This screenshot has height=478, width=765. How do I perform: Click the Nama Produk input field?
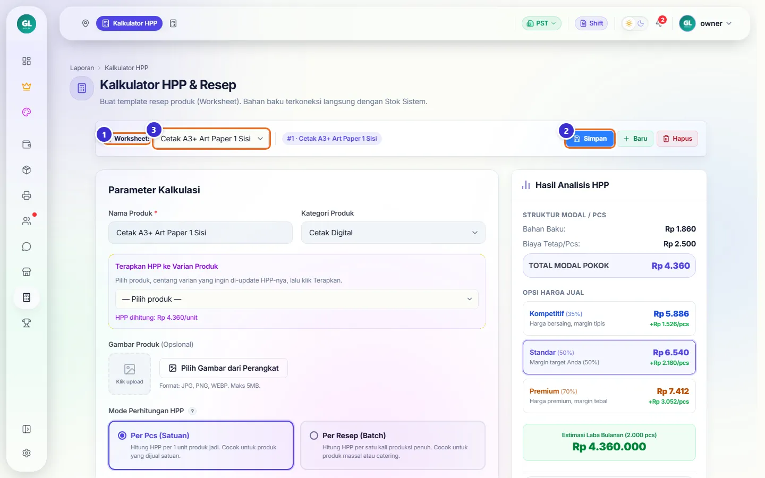tap(200, 233)
